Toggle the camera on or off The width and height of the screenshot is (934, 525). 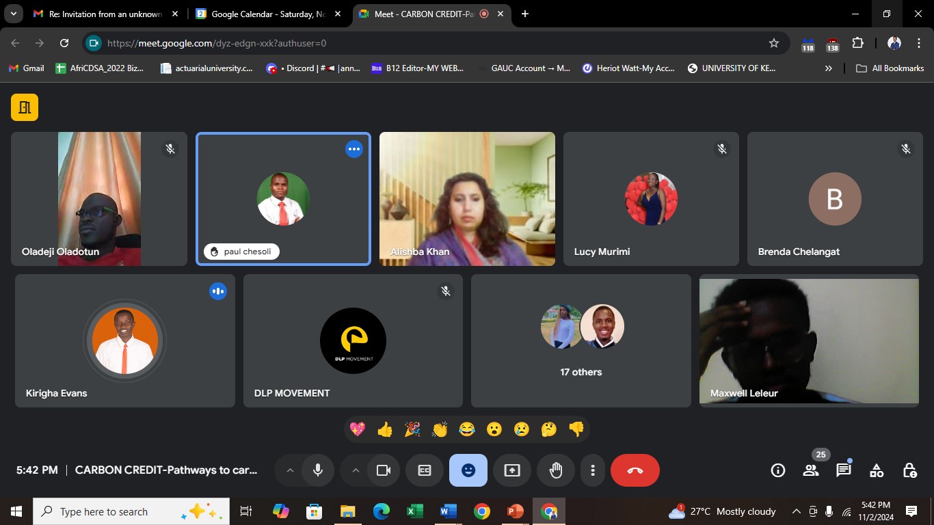click(x=384, y=470)
